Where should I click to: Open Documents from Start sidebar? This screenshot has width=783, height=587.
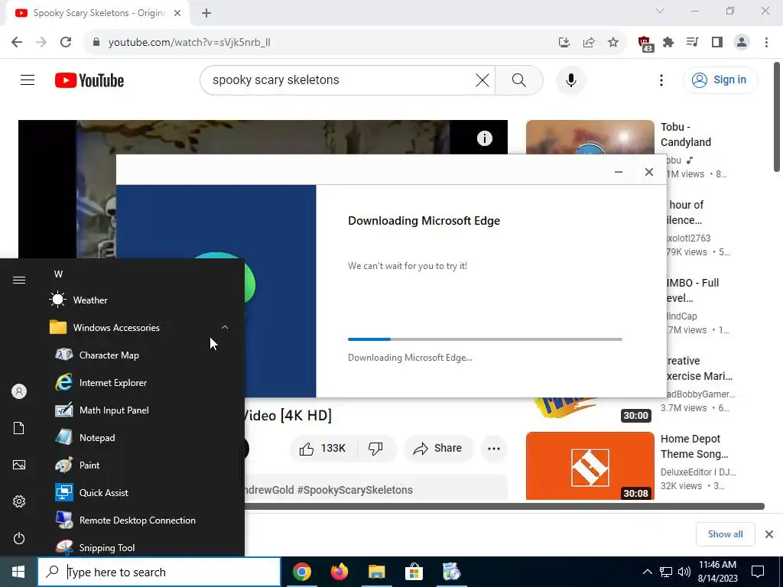(19, 428)
